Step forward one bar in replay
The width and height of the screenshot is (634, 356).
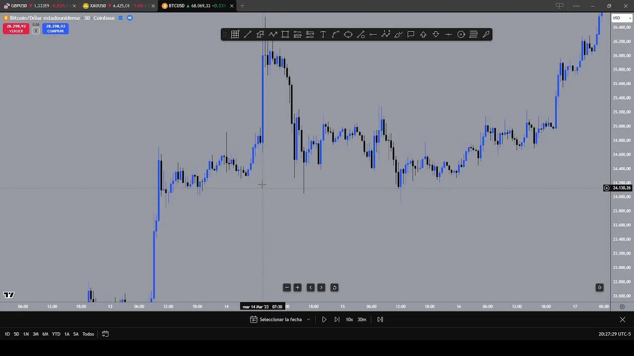pyautogui.click(x=337, y=319)
